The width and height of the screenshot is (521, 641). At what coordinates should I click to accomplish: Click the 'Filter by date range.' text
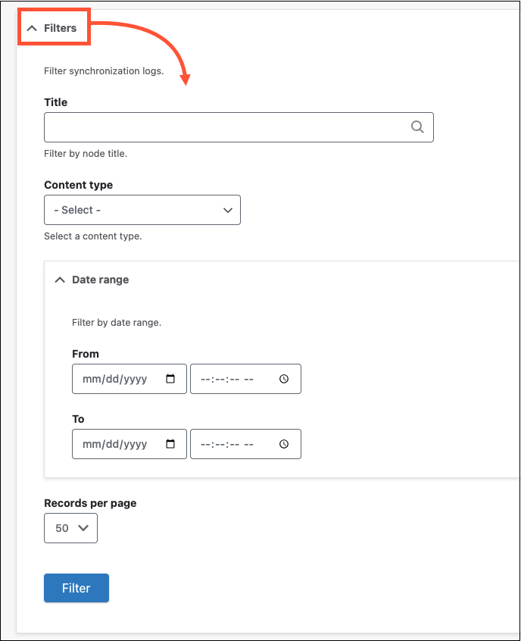click(117, 323)
